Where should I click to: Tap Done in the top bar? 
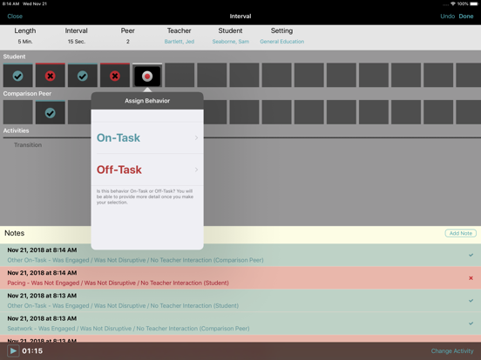pyautogui.click(x=466, y=17)
